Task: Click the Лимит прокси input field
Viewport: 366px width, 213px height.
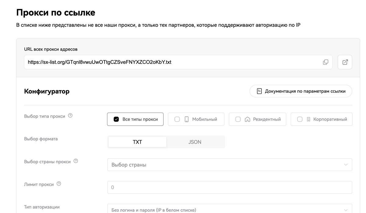Action: (x=229, y=187)
